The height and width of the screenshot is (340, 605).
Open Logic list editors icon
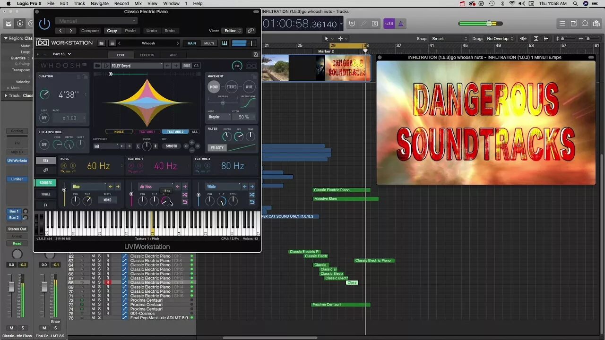pos(562,24)
